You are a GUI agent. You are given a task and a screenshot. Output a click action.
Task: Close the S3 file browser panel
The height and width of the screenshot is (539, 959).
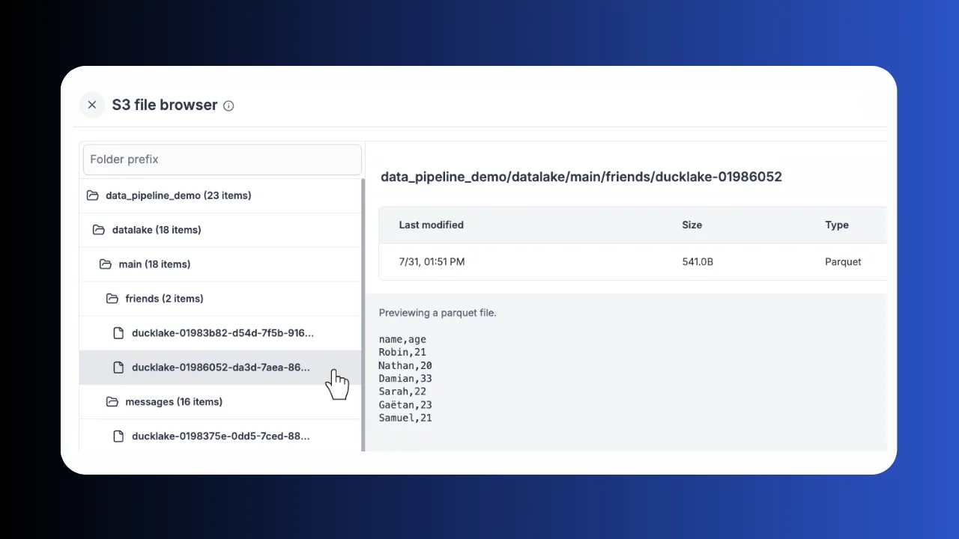[x=92, y=105]
